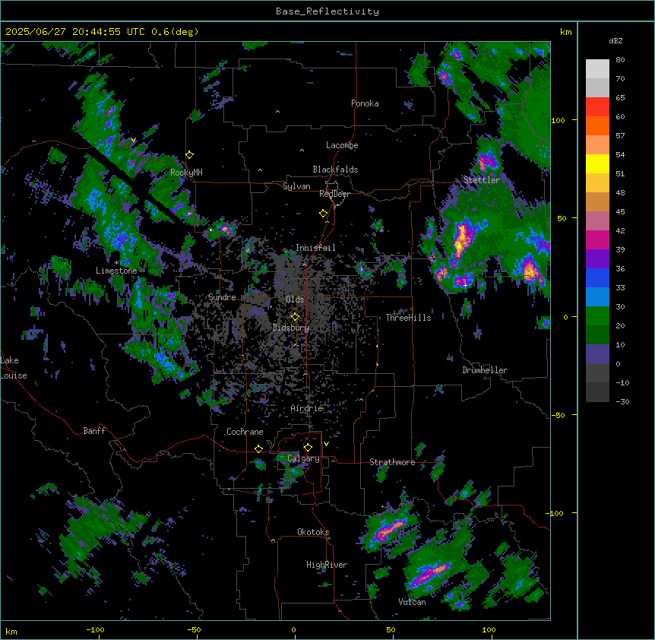Click the Okotoks town label

pos(313,532)
